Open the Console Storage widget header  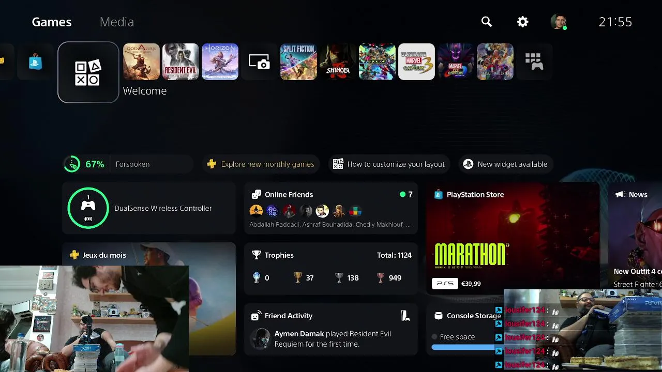474,316
